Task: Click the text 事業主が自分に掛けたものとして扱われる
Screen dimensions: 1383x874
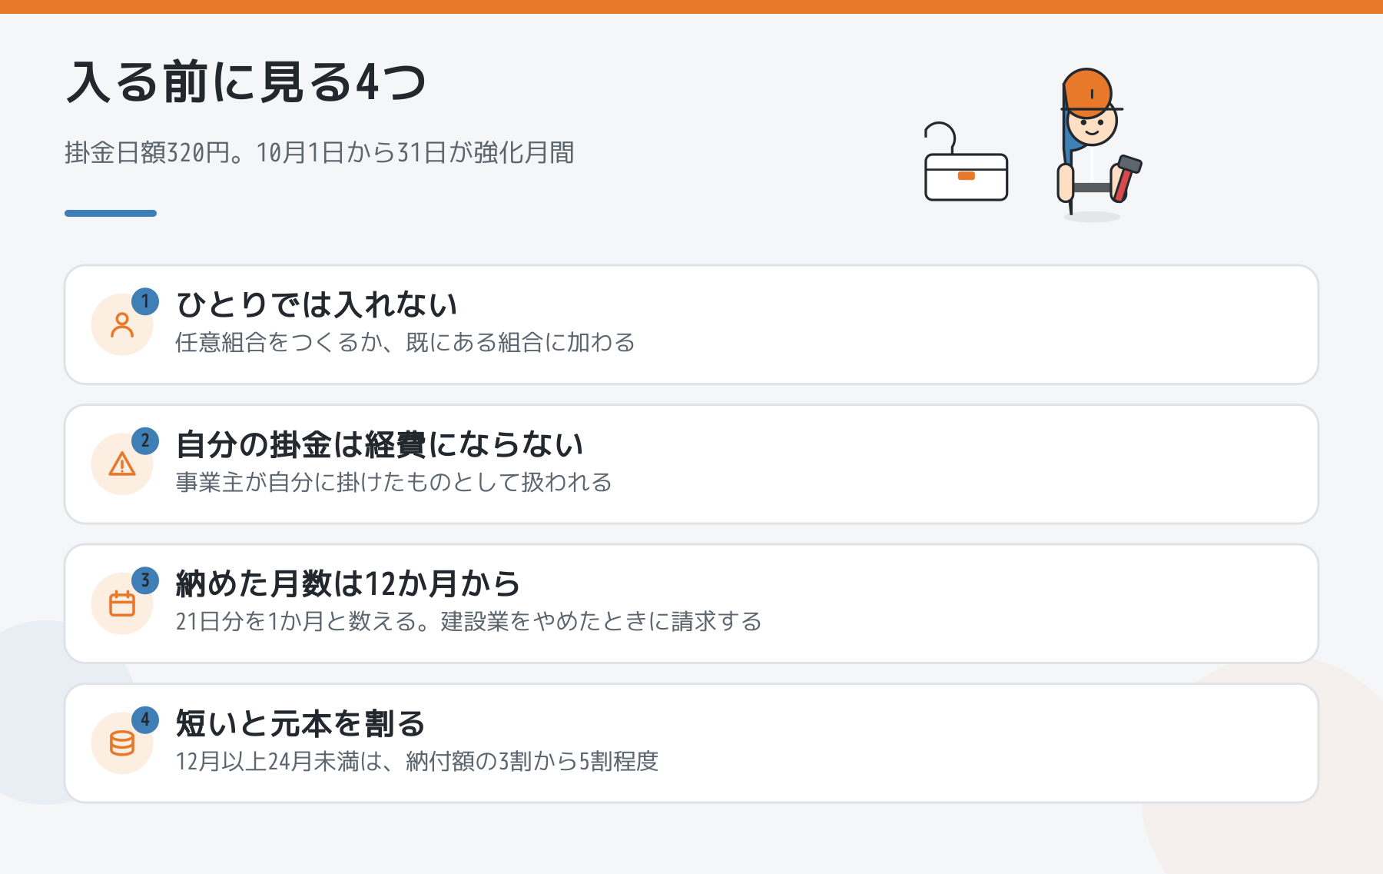Action: click(393, 482)
